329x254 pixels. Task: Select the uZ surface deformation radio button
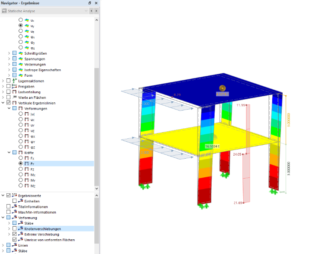point(21,31)
